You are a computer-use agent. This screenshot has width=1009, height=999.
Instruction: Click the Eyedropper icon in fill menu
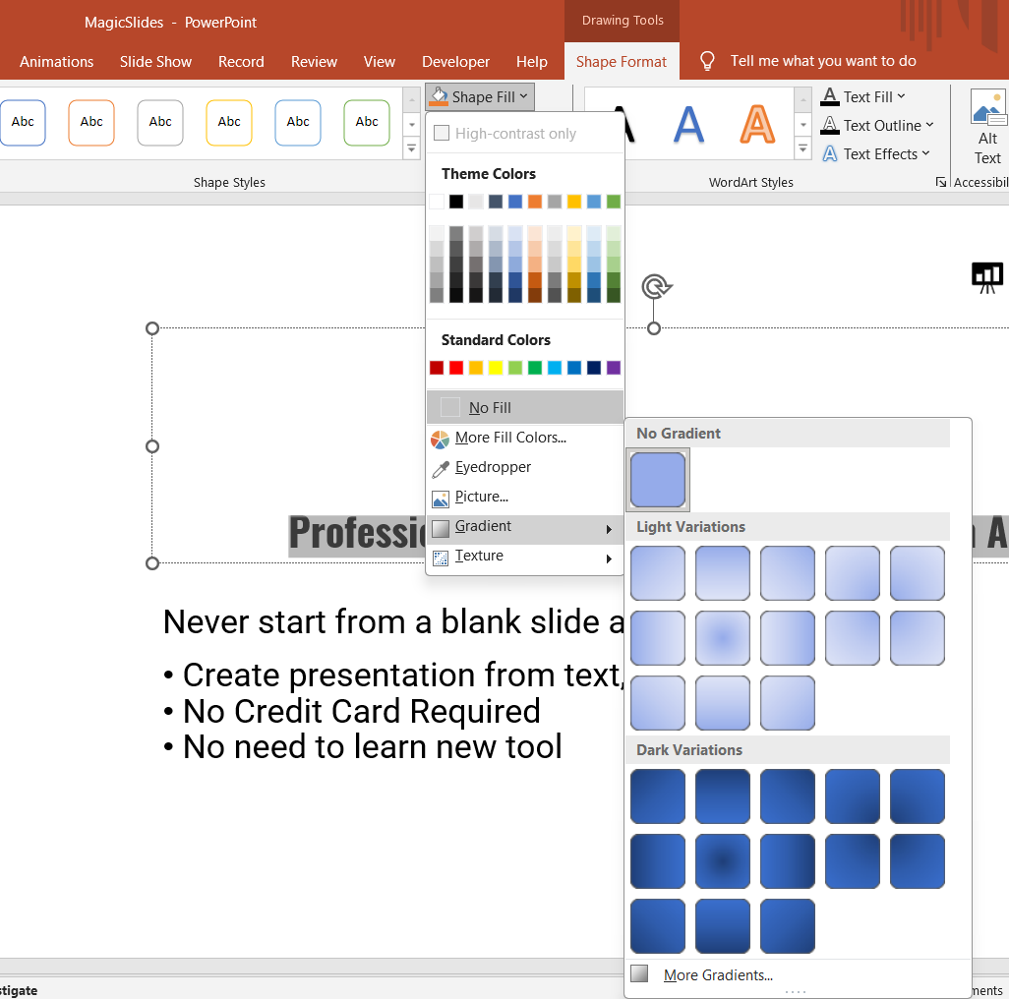440,468
